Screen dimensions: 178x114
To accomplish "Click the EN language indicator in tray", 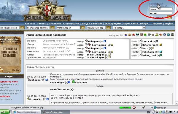I will [148, 112].
